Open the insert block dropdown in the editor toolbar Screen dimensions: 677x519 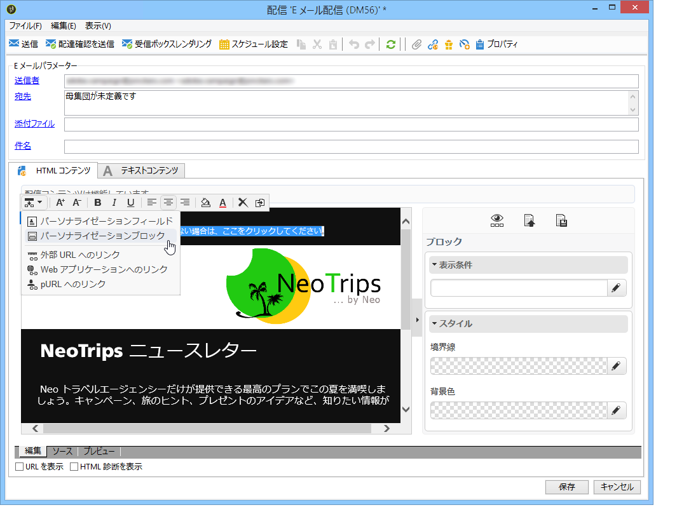pos(33,203)
